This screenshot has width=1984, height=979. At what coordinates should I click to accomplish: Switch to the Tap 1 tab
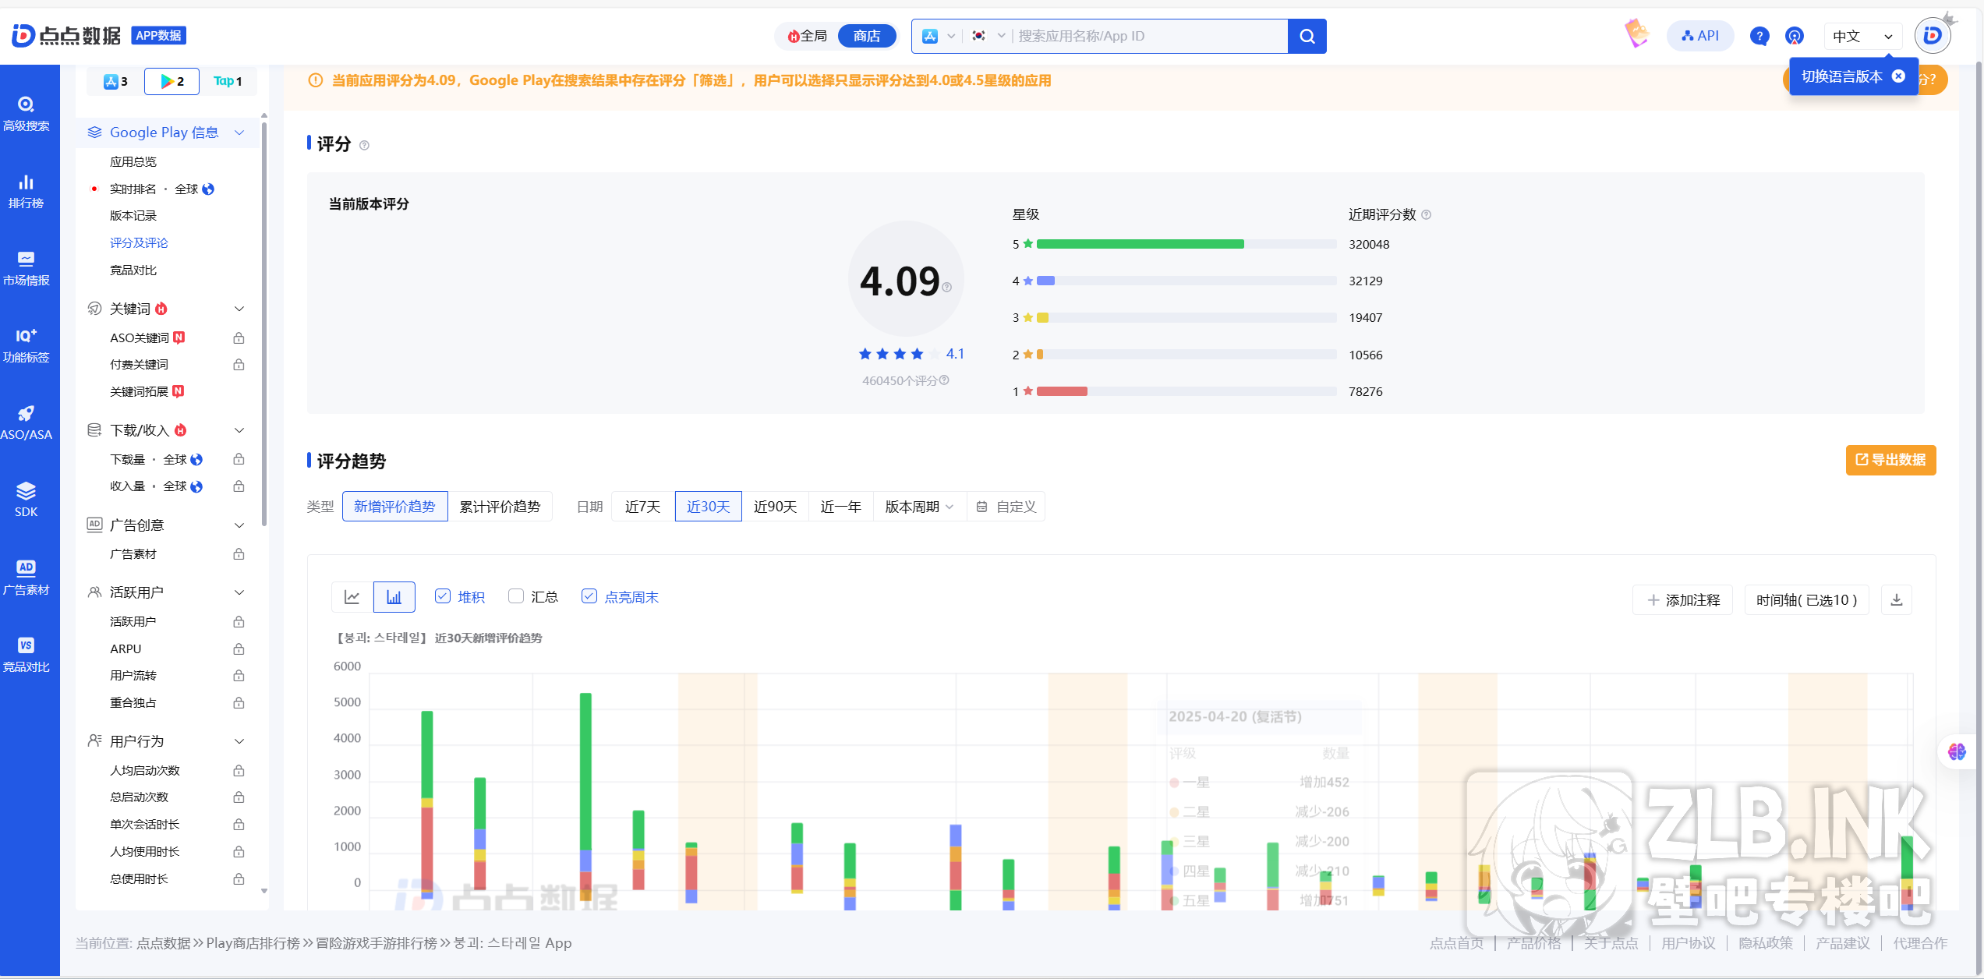click(228, 81)
